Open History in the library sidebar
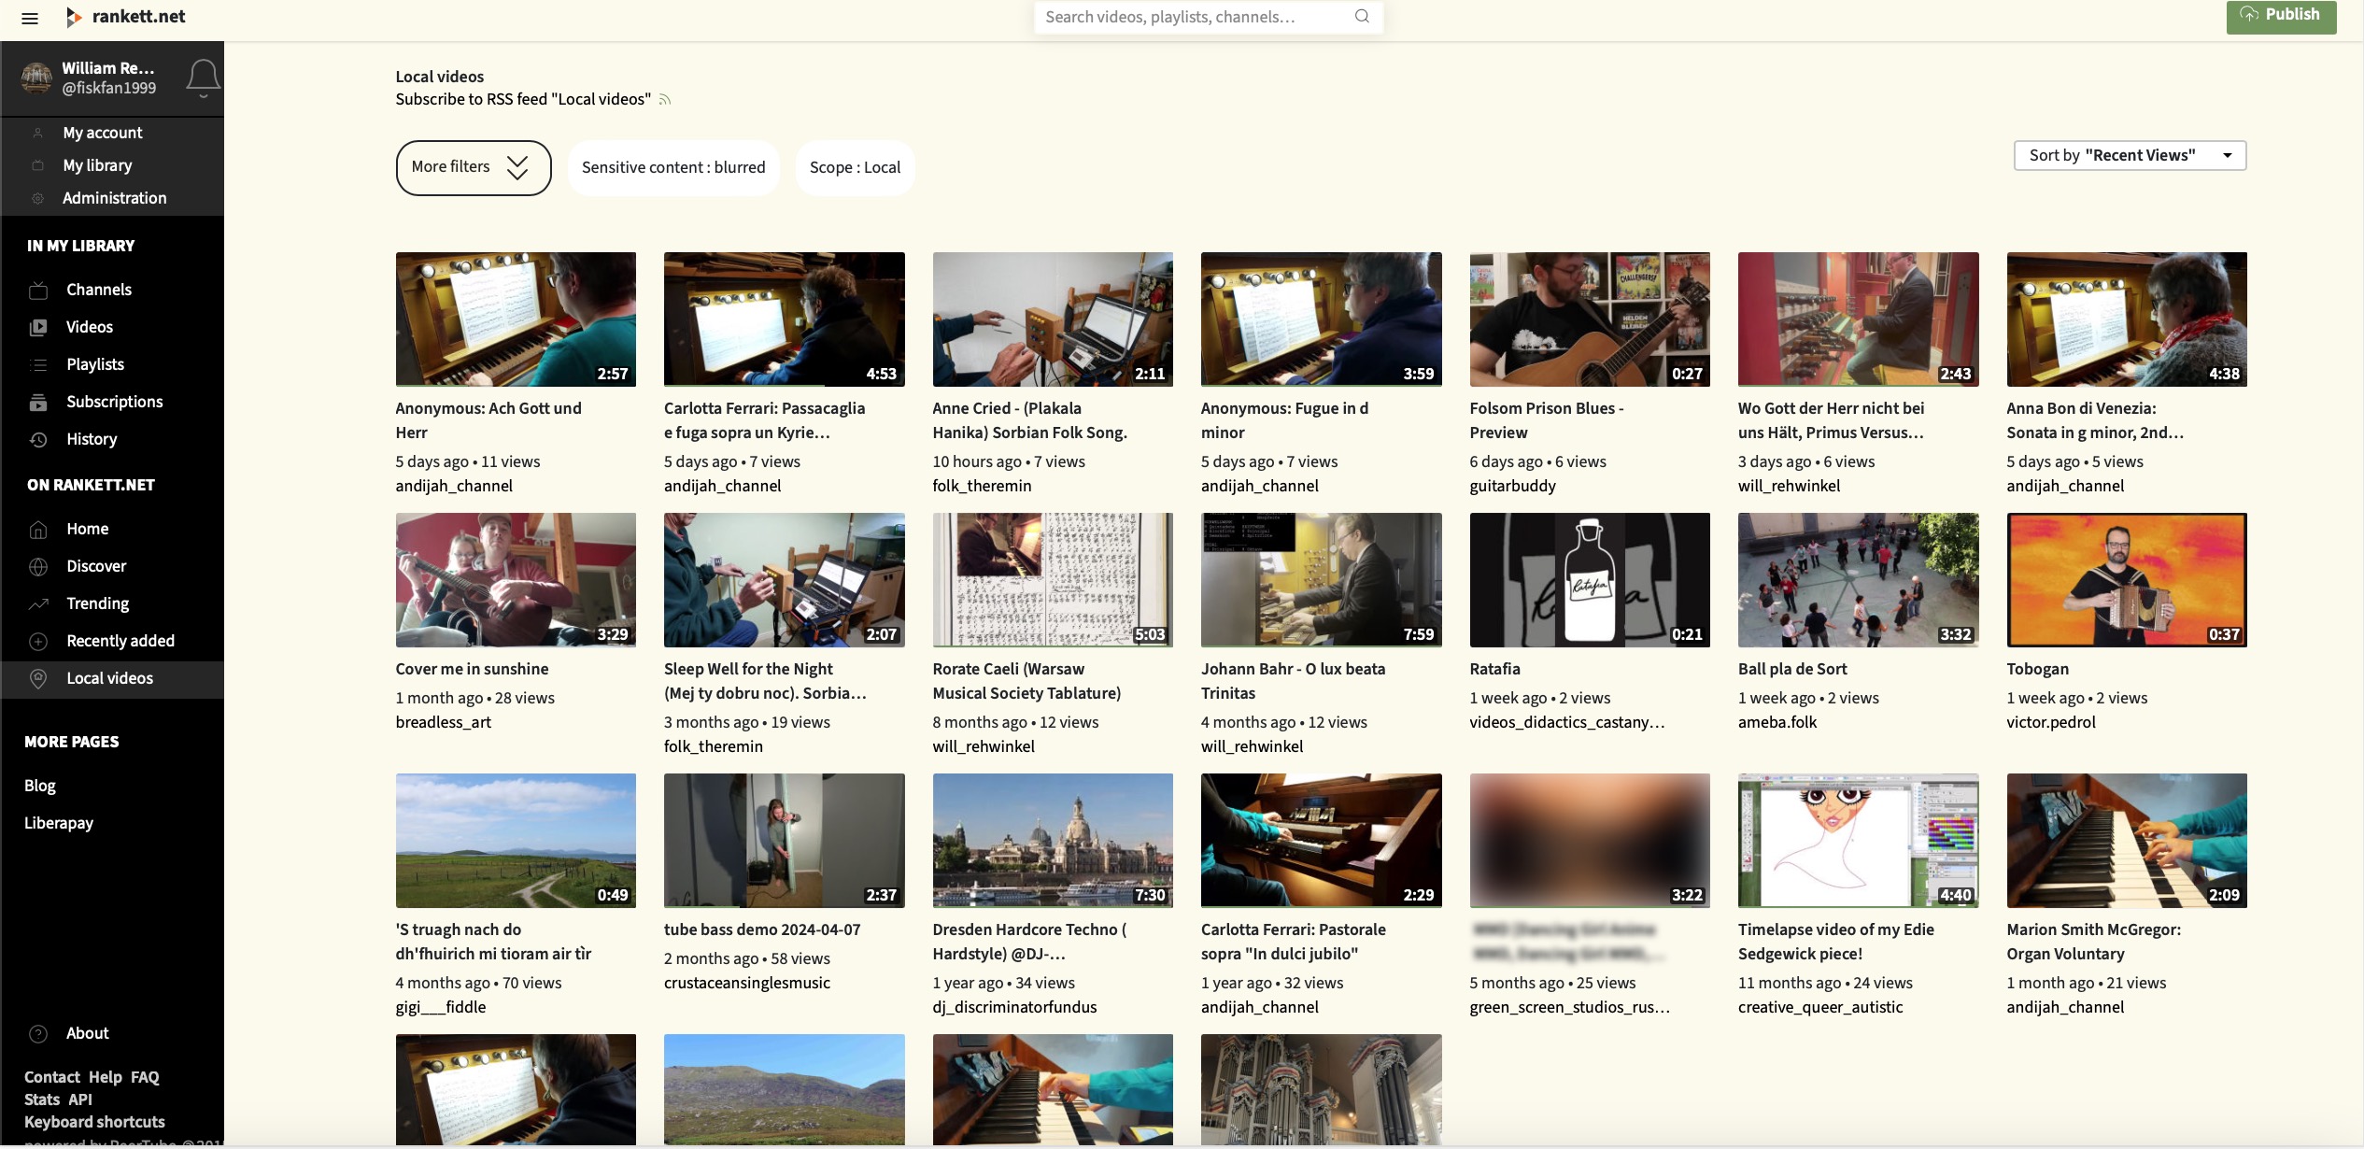Viewport: 2364px width, 1149px height. click(x=91, y=439)
